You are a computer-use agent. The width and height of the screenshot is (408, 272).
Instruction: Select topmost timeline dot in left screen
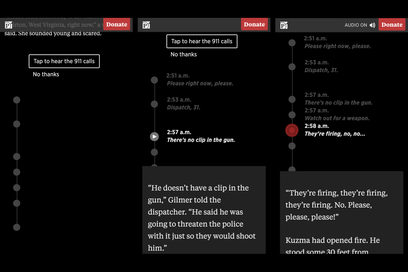(17, 100)
